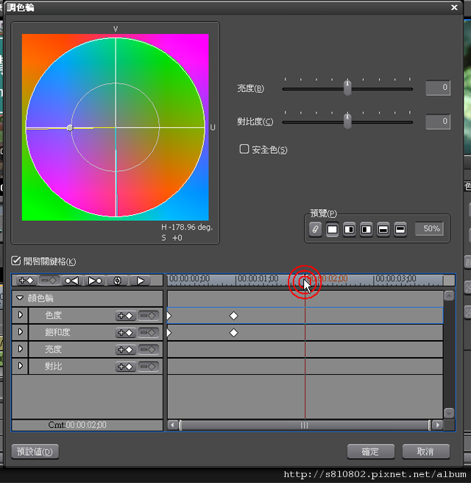
Task: Jump to the next keyframe
Action: coord(95,281)
